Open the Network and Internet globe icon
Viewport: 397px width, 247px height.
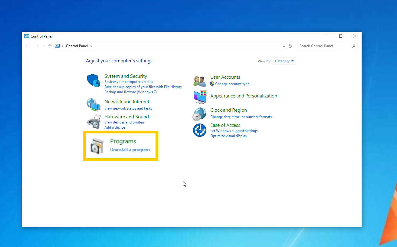tap(93, 105)
